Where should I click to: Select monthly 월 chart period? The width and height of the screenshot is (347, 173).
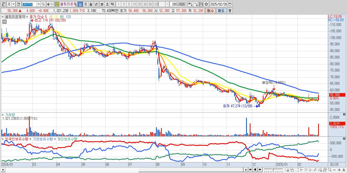(91, 4)
